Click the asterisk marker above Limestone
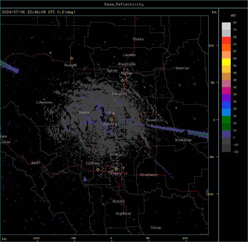 pos(44,99)
